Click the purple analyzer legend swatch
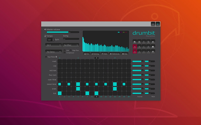 (121, 32)
